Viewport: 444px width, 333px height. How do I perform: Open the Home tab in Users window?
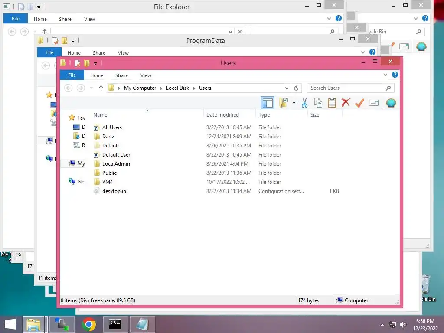[97, 75]
